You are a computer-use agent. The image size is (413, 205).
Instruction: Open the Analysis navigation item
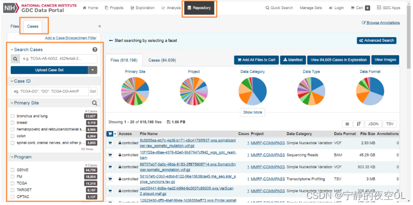click(171, 8)
